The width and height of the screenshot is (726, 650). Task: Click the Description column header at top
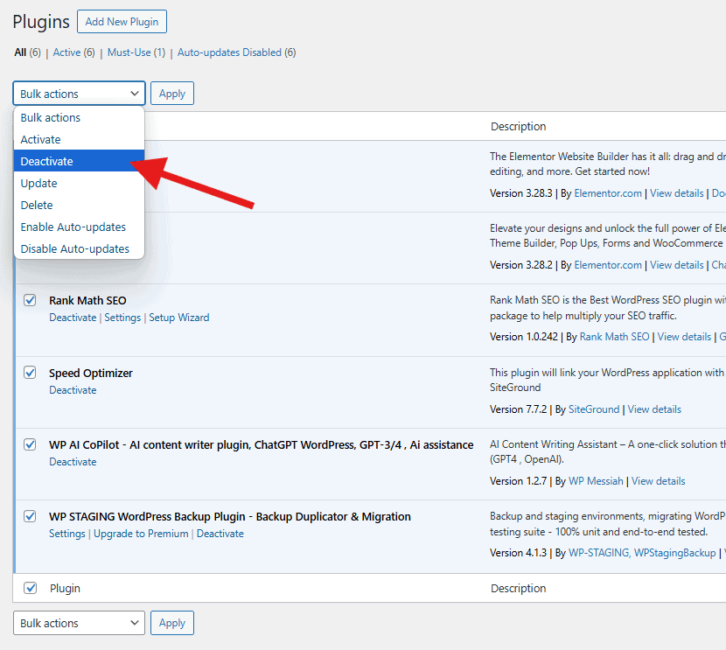[x=518, y=126]
